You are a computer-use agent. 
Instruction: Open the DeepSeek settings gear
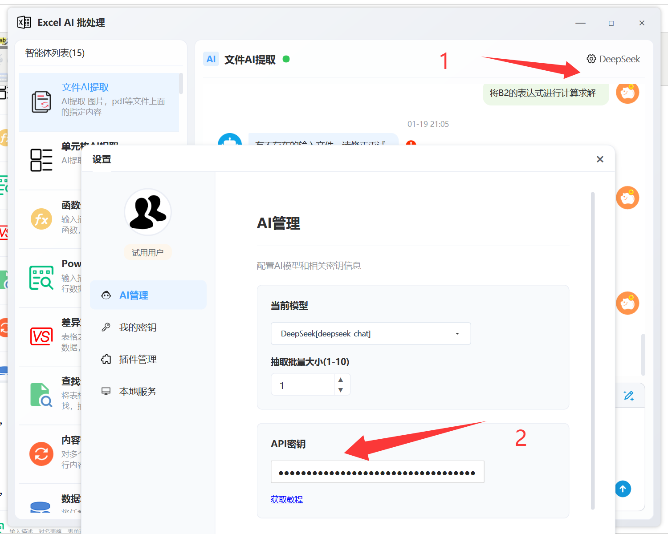click(x=591, y=59)
